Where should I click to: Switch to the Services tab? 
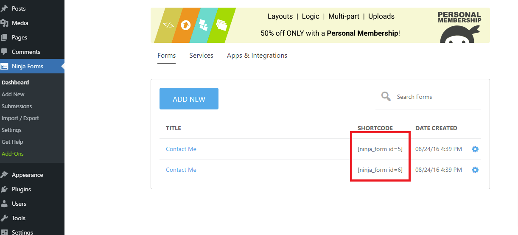[x=201, y=56]
